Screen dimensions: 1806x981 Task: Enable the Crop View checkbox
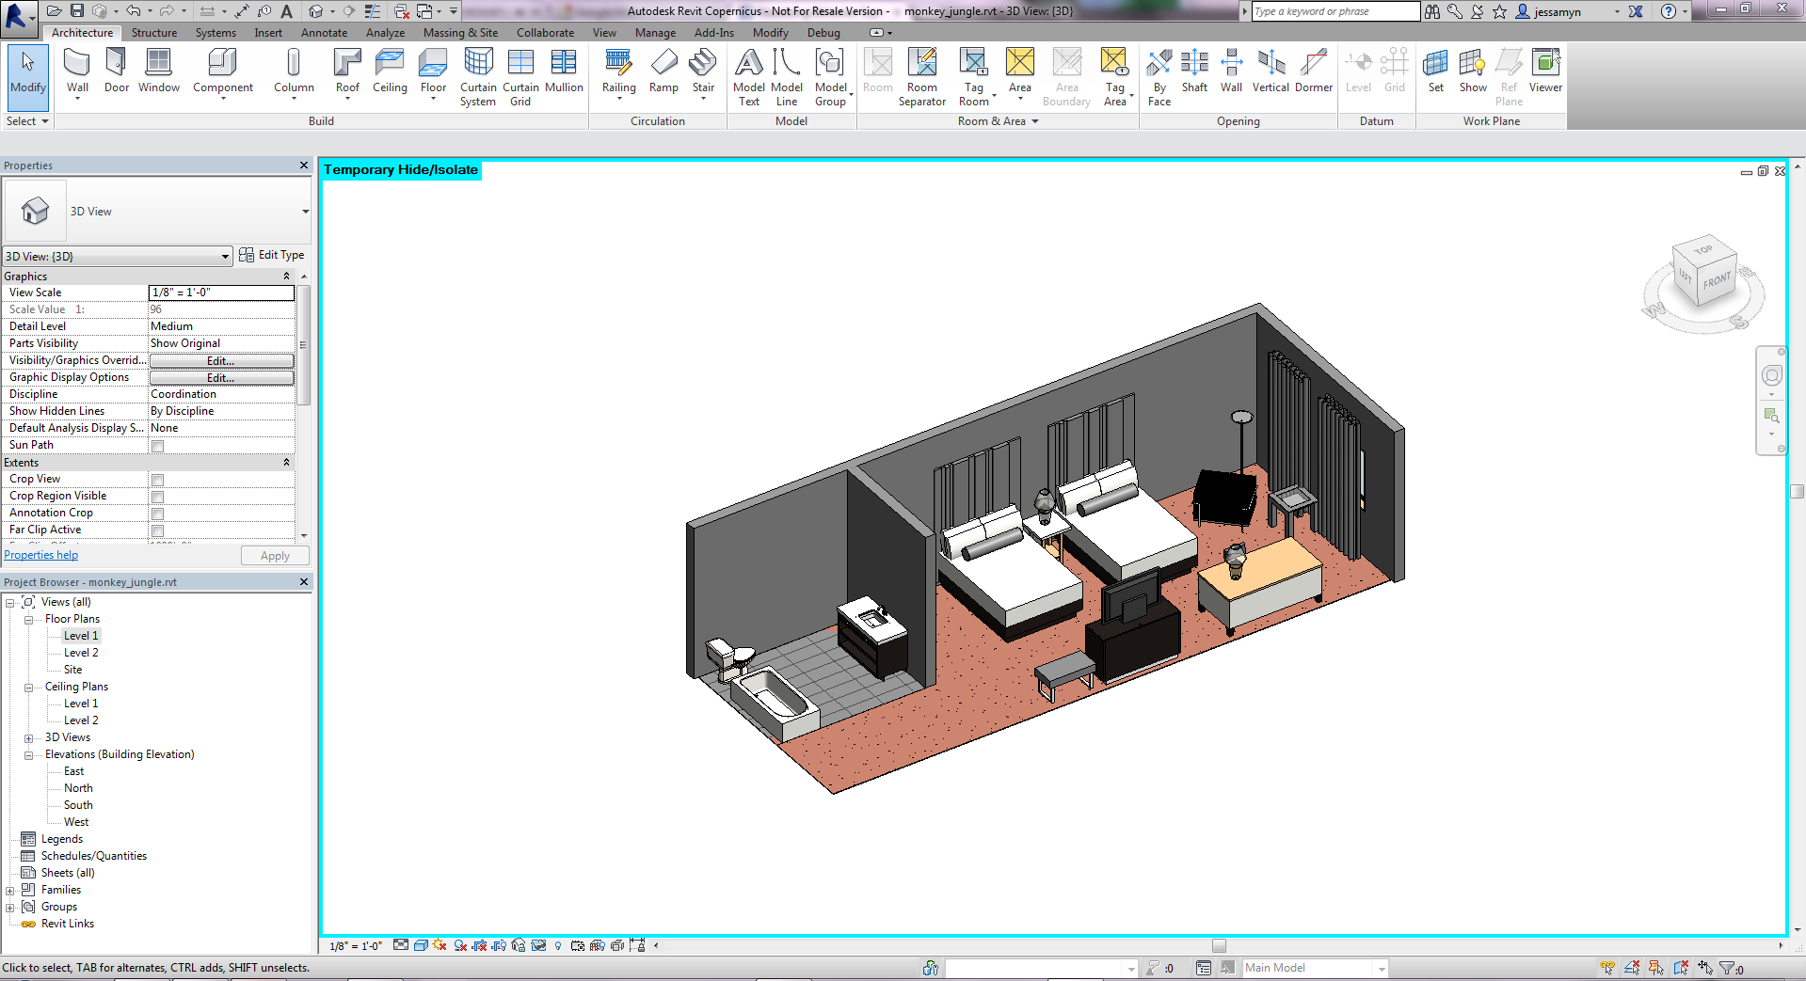(158, 480)
